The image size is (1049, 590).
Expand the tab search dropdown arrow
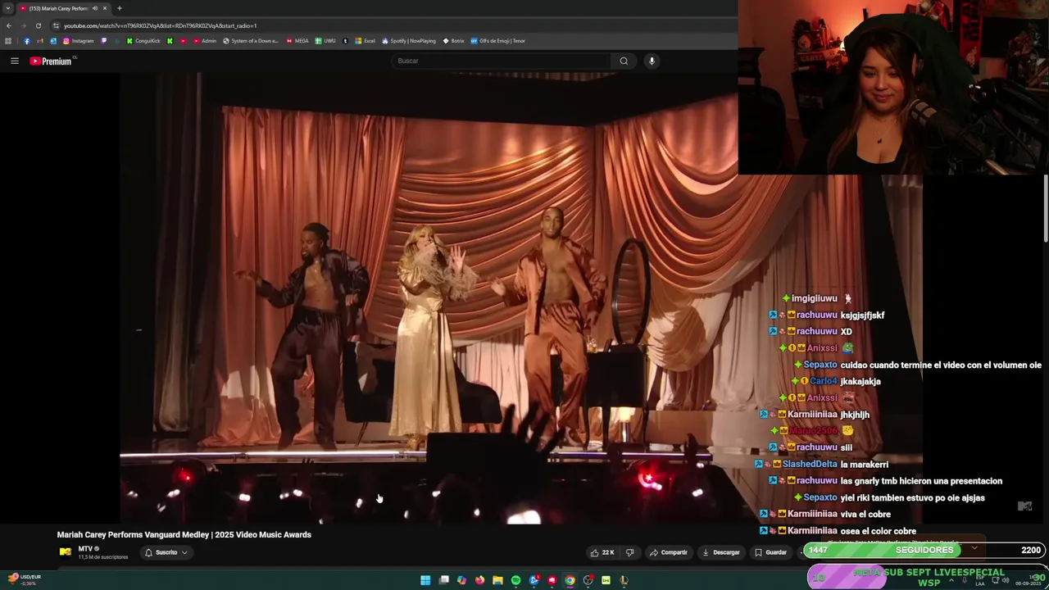8,8
